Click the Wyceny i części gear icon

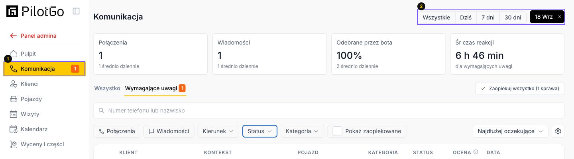[14, 144]
